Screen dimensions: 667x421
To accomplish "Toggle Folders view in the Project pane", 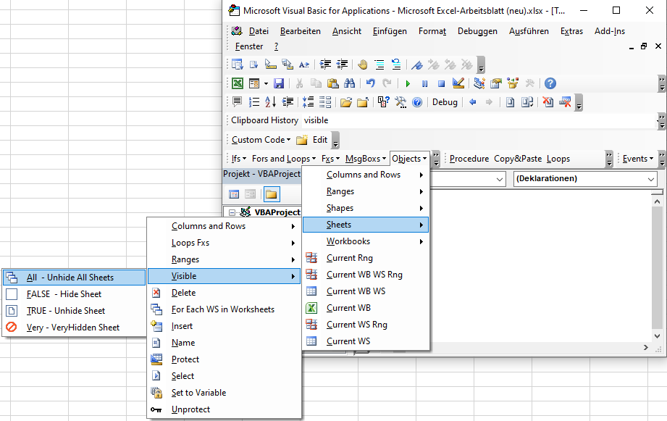I will click(x=272, y=194).
